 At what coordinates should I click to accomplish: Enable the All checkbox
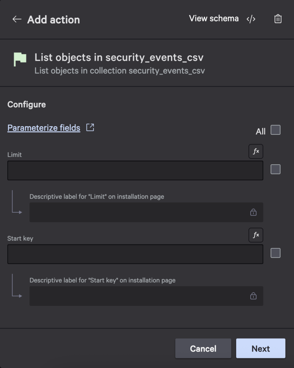(275, 130)
